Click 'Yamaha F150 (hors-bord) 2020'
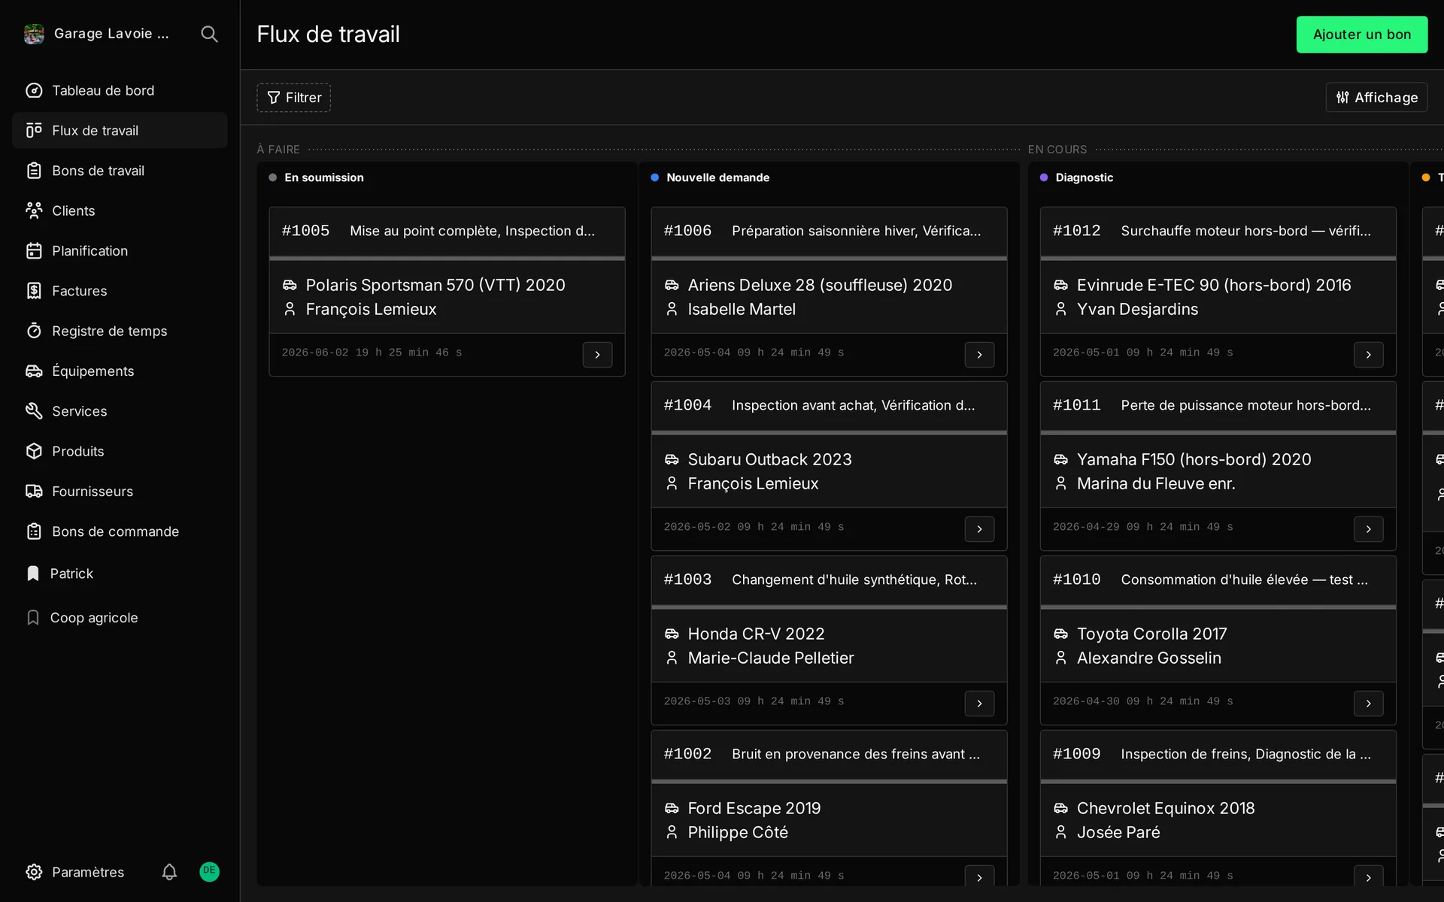Viewport: 1444px width, 902px height. pos(1194,459)
